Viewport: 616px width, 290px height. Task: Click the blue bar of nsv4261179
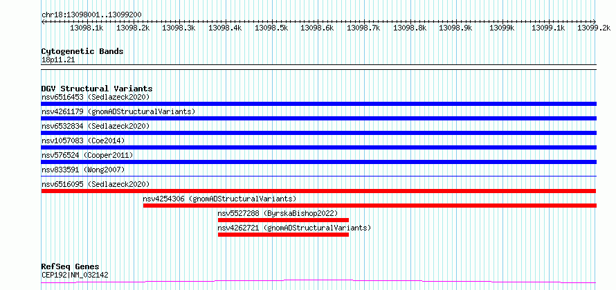[318, 118]
